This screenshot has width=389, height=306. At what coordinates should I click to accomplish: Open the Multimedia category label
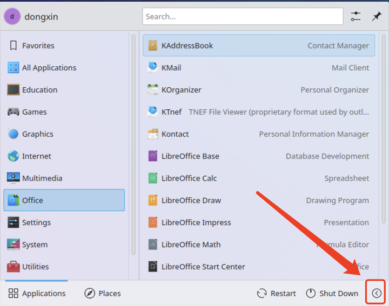pyautogui.click(x=42, y=178)
